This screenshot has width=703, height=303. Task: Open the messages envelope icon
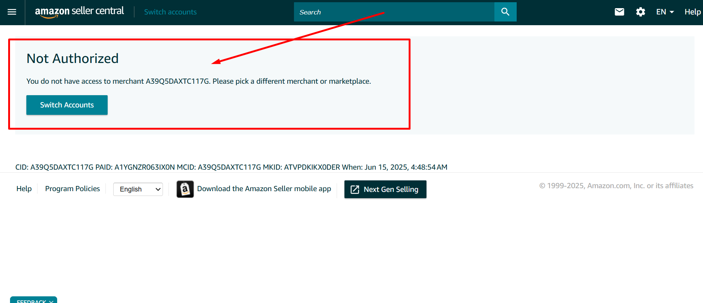619,12
